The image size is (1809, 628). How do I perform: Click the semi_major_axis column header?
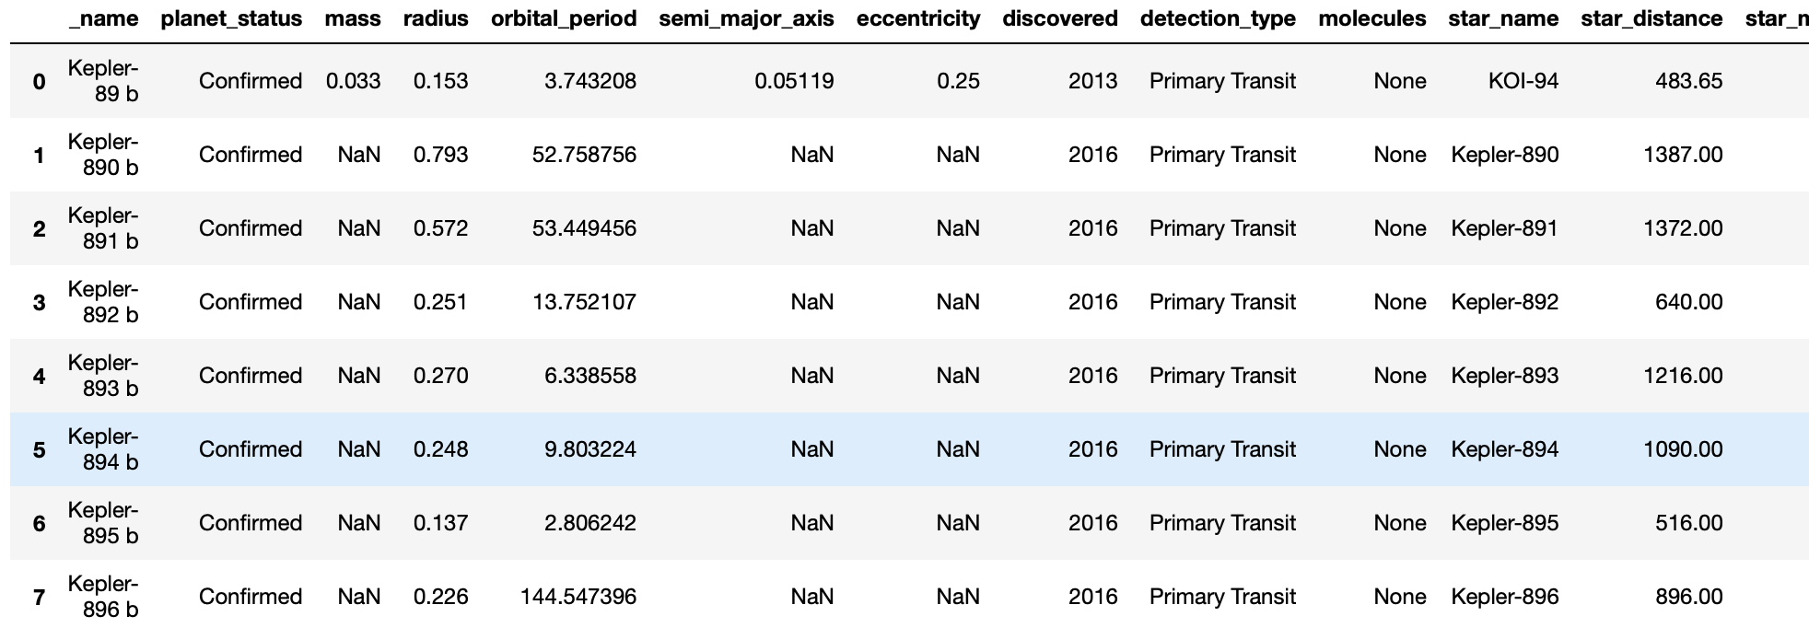[x=746, y=18]
